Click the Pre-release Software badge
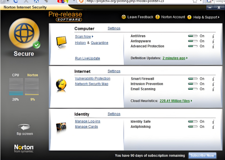This screenshot has height=160, width=225. click(x=65, y=16)
